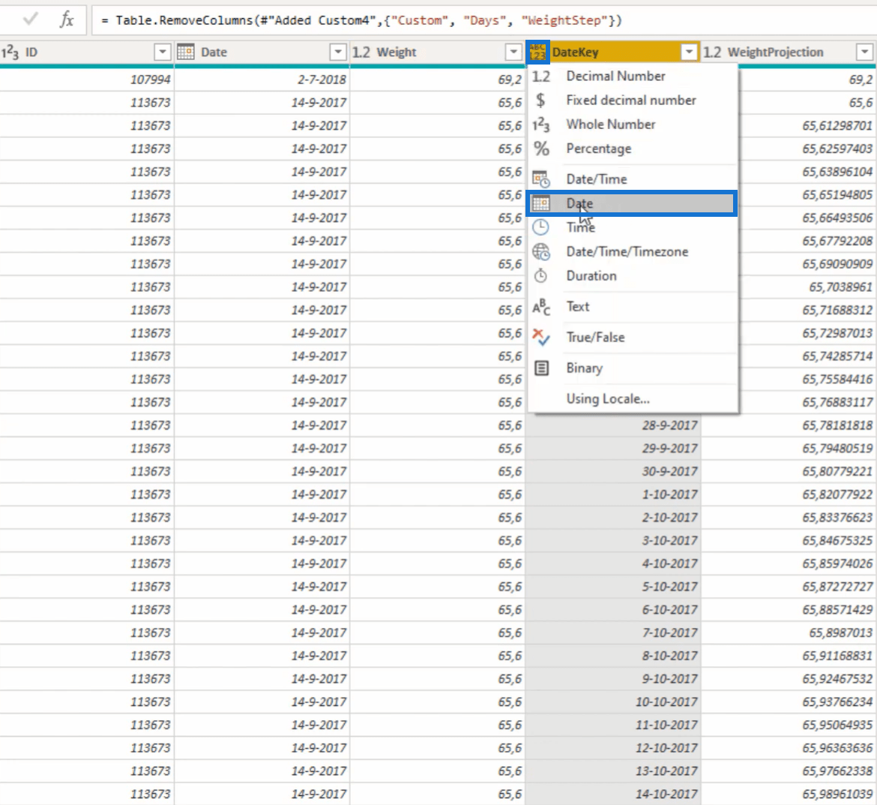Click the Binary document icon
Viewport: 877px width, 805px height.
tap(541, 368)
